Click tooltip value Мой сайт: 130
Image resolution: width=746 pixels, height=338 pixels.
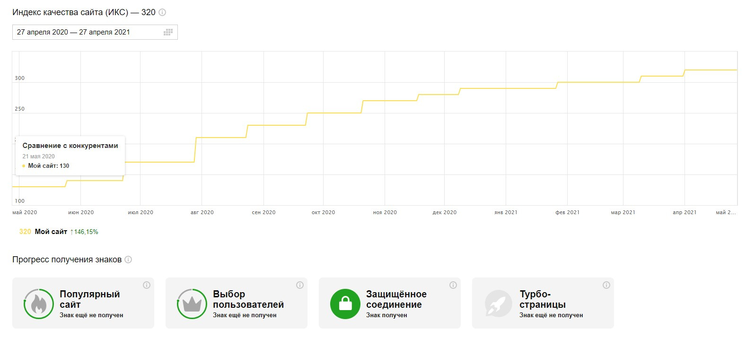[49, 166]
